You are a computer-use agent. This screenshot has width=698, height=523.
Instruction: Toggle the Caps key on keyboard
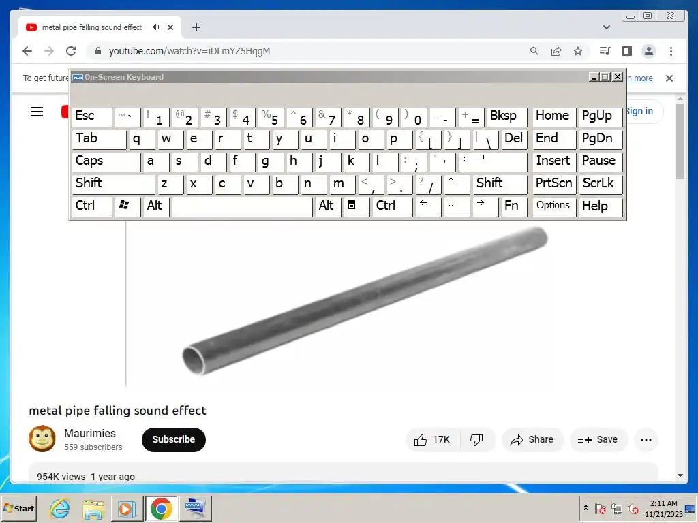[106, 161]
